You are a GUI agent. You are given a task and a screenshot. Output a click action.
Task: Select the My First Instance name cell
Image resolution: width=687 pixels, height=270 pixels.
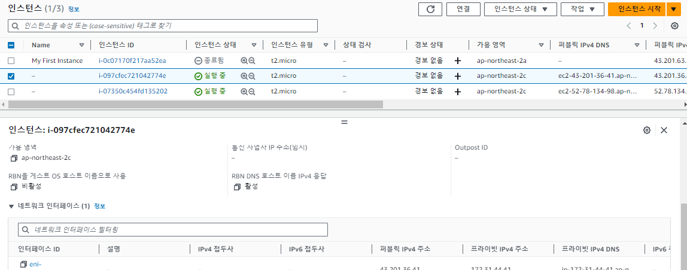[x=57, y=61]
